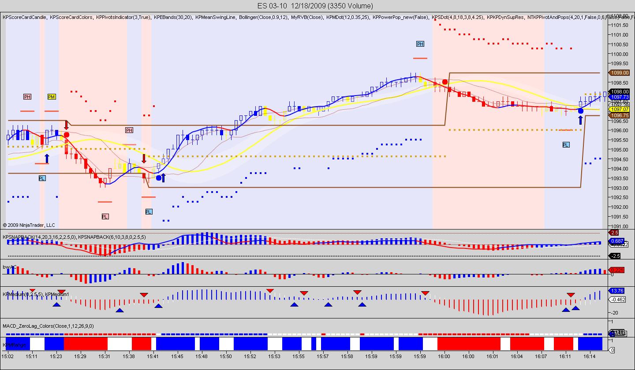
Task: Select the pink PH marker beside the PM marker
Action: (27, 97)
